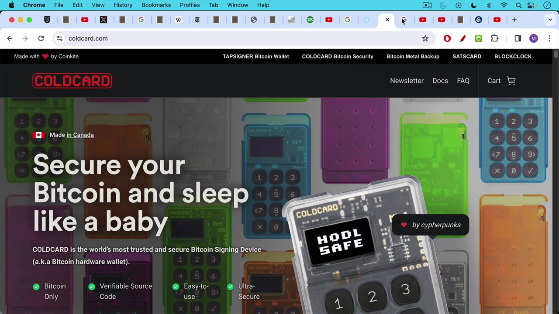The height and width of the screenshot is (314, 559).
Task: Click the red heart next to Coinkite
Action: point(45,56)
